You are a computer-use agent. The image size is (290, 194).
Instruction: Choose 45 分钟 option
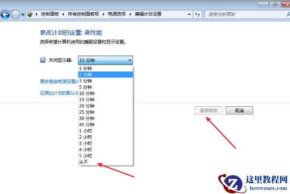coord(105,124)
